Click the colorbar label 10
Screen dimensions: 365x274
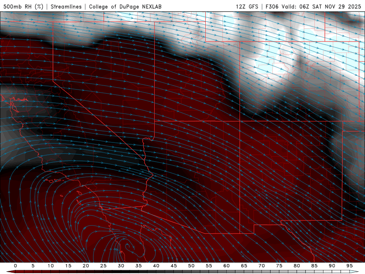click(51, 266)
